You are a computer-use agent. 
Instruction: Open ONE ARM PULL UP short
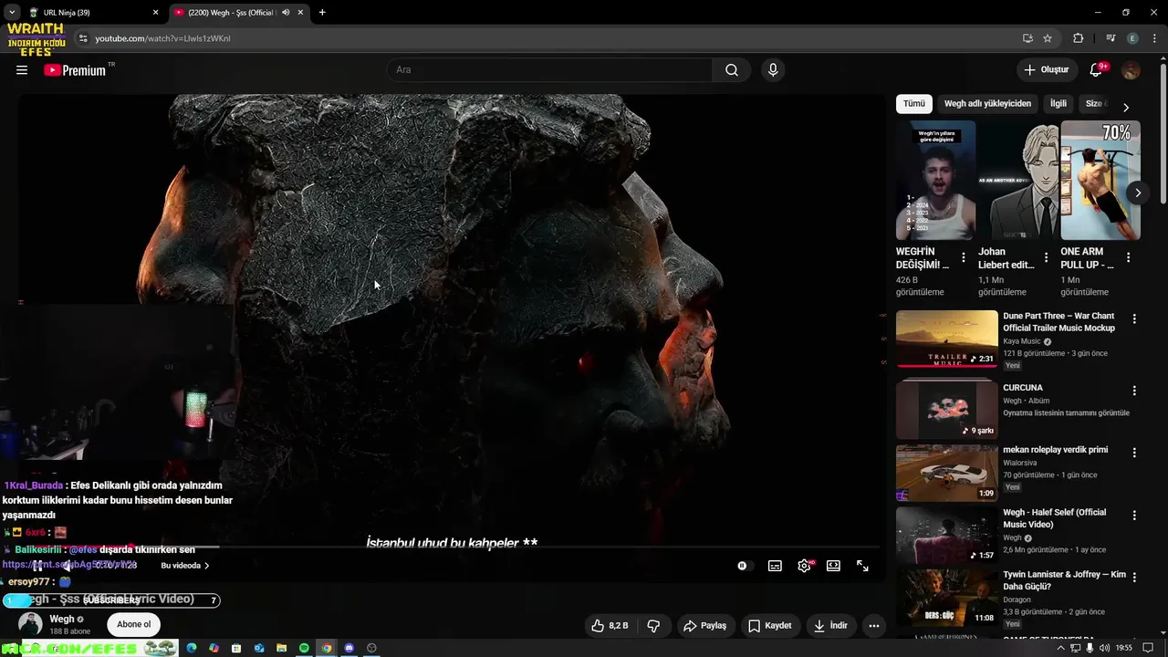click(x=1100, y=181)
